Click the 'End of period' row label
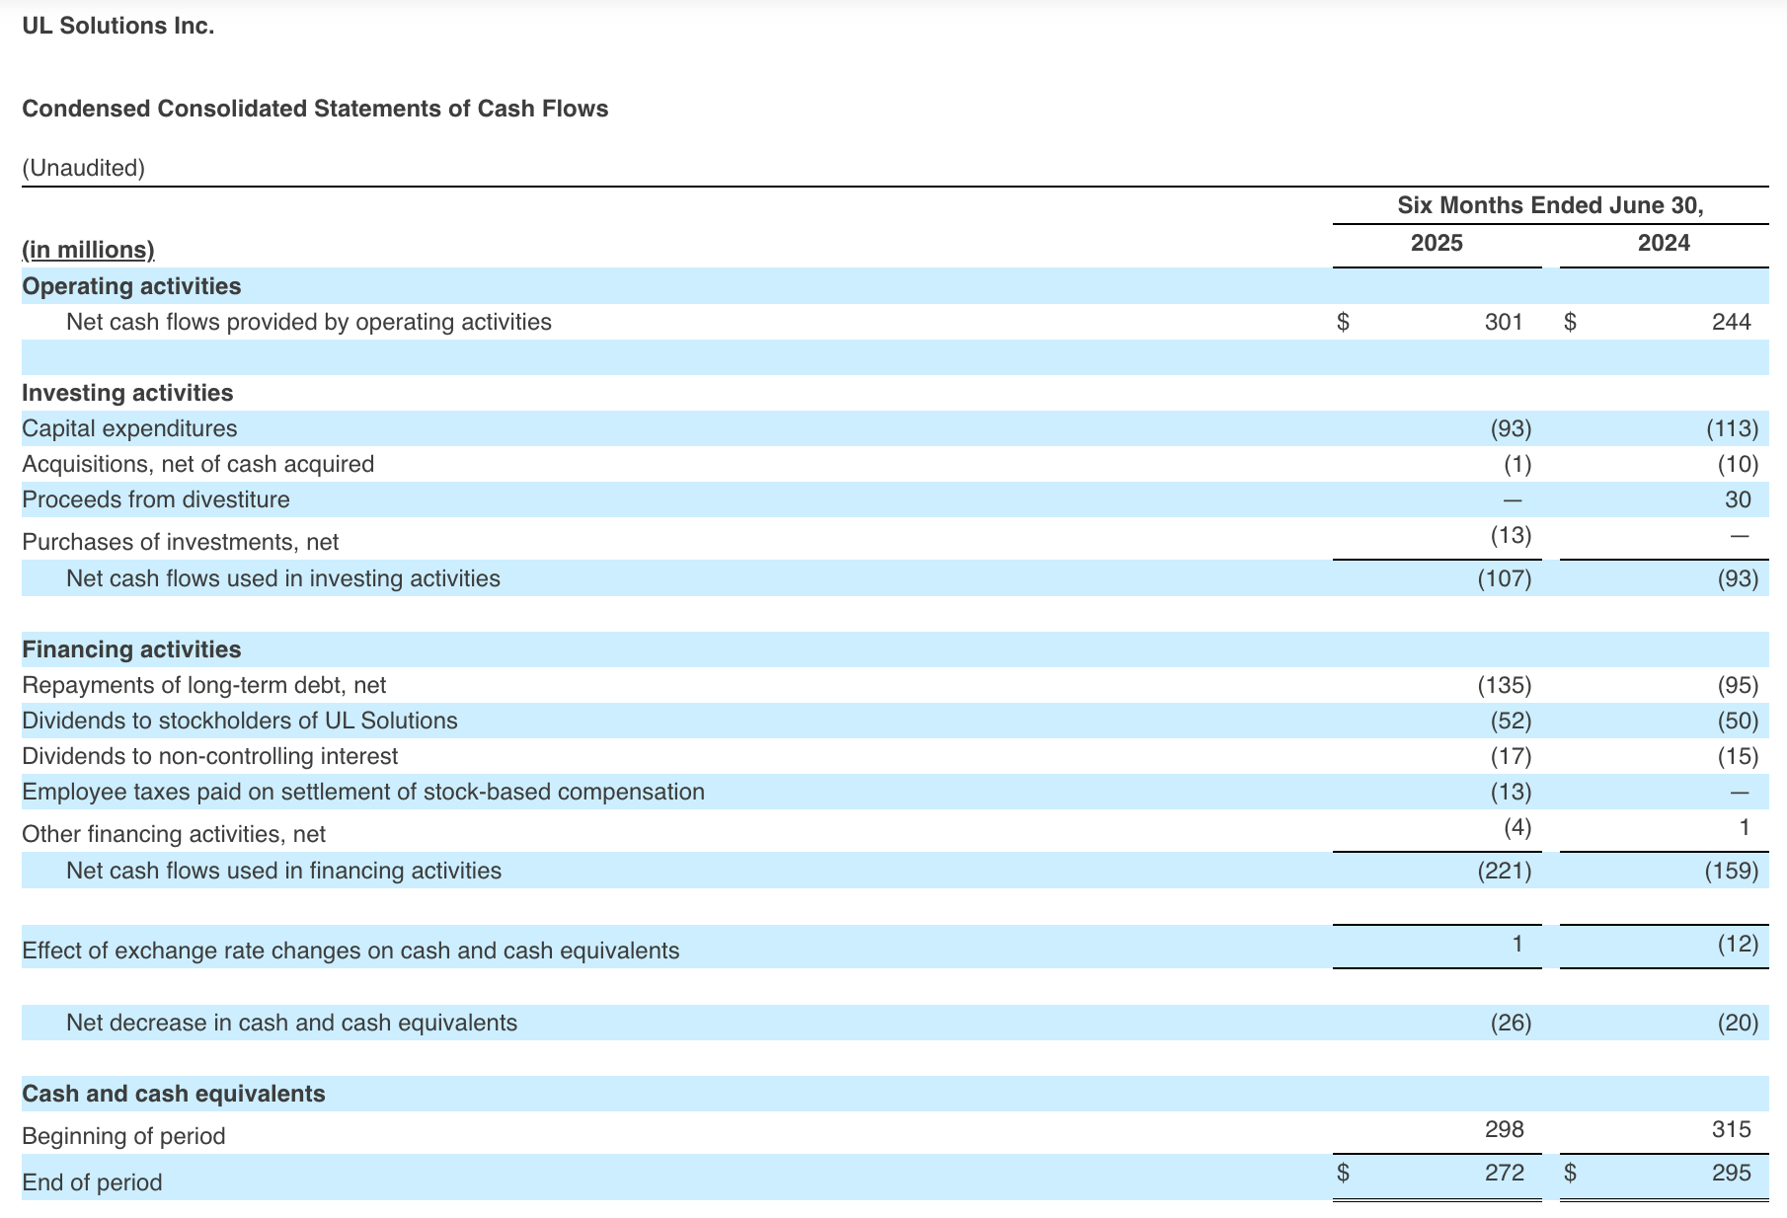The height and width of the screenshot is (1218, 1787). tap(92, 1182)
